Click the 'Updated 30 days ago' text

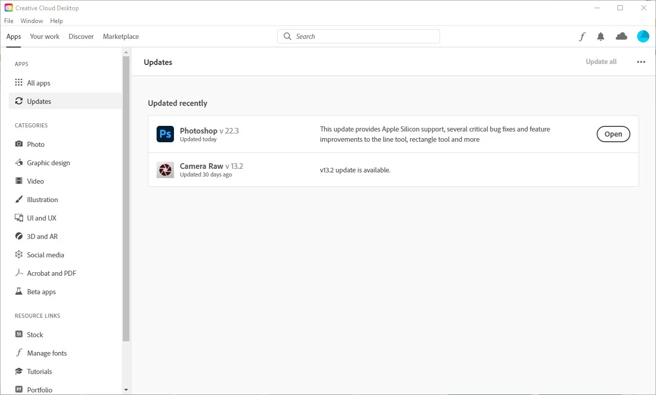click(206, 174)
